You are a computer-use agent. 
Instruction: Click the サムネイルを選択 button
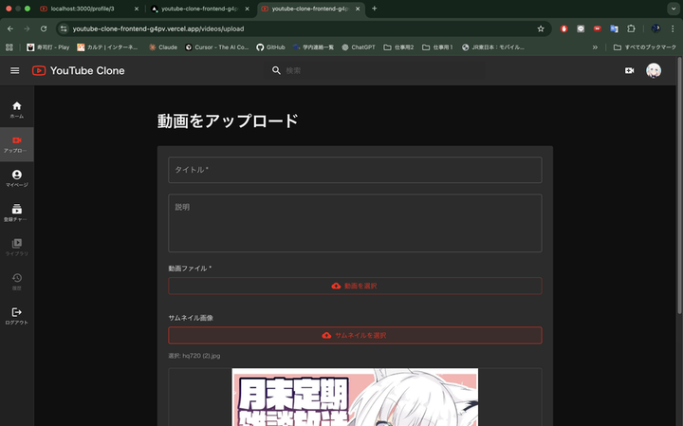[355, 336]
